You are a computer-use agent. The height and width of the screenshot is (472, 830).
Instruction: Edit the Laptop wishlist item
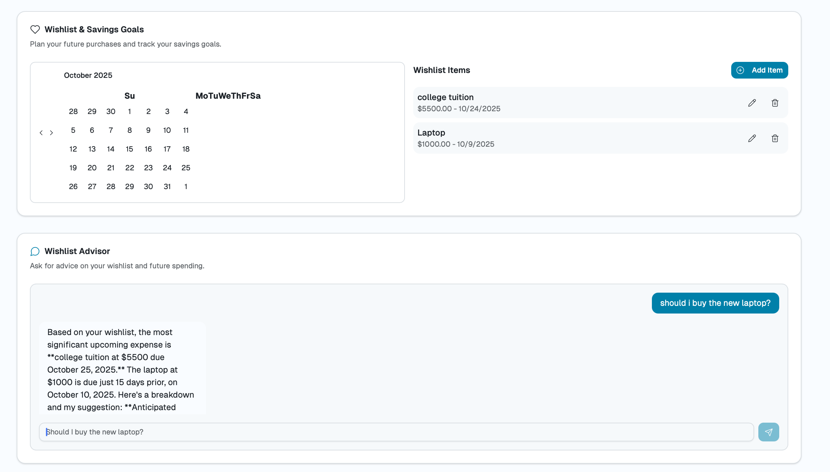click(752, 138)
